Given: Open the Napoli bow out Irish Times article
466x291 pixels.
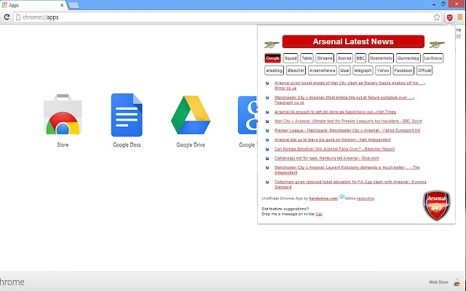Looking at the screenshot, I should coord(335,112).
